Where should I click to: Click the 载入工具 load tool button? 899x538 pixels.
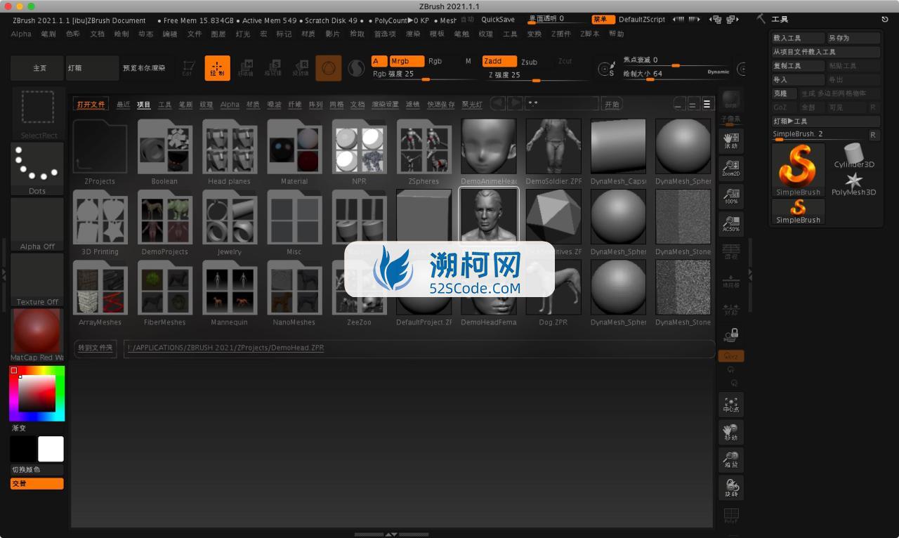798,38
